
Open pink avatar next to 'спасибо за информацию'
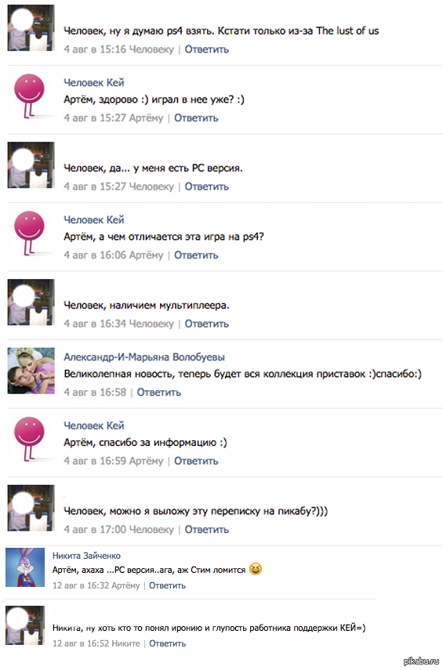coord(31,440)
